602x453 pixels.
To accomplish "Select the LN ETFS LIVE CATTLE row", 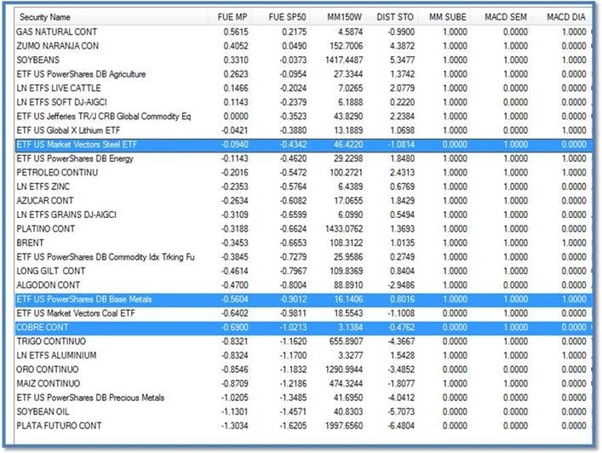I will 303,89.
